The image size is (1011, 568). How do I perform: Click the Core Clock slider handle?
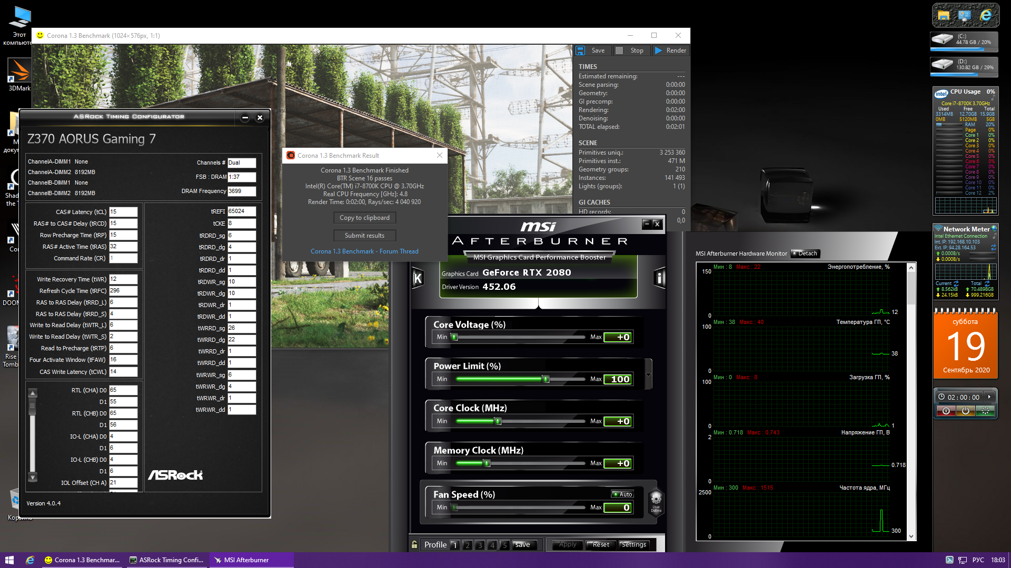498,421
